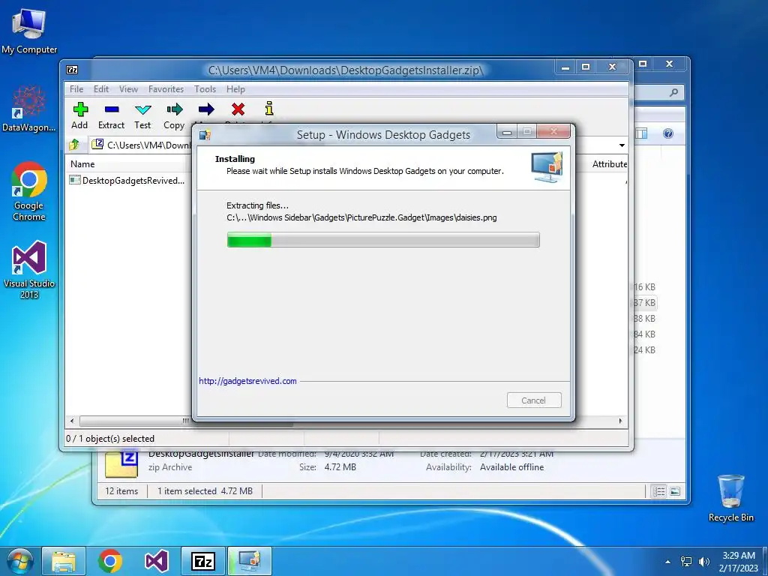Open the Recycle Bin on desktop

pyautogui.click(x=730, y=498)
